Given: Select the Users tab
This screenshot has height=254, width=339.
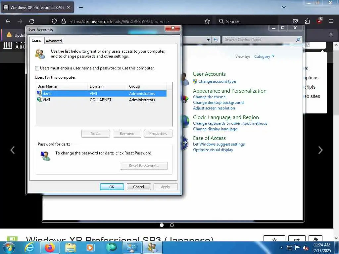Looking at the screenshot, I should tap(36, 40).
